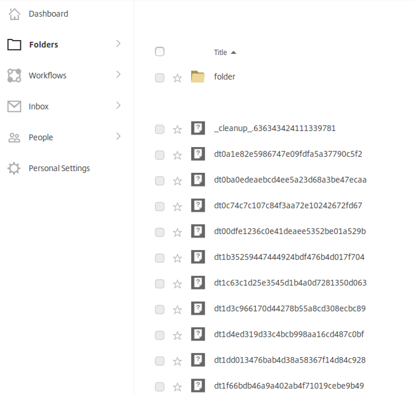Click the Inbox envelope icon
The height and width of the screenshot is (396, 415).
14,106
